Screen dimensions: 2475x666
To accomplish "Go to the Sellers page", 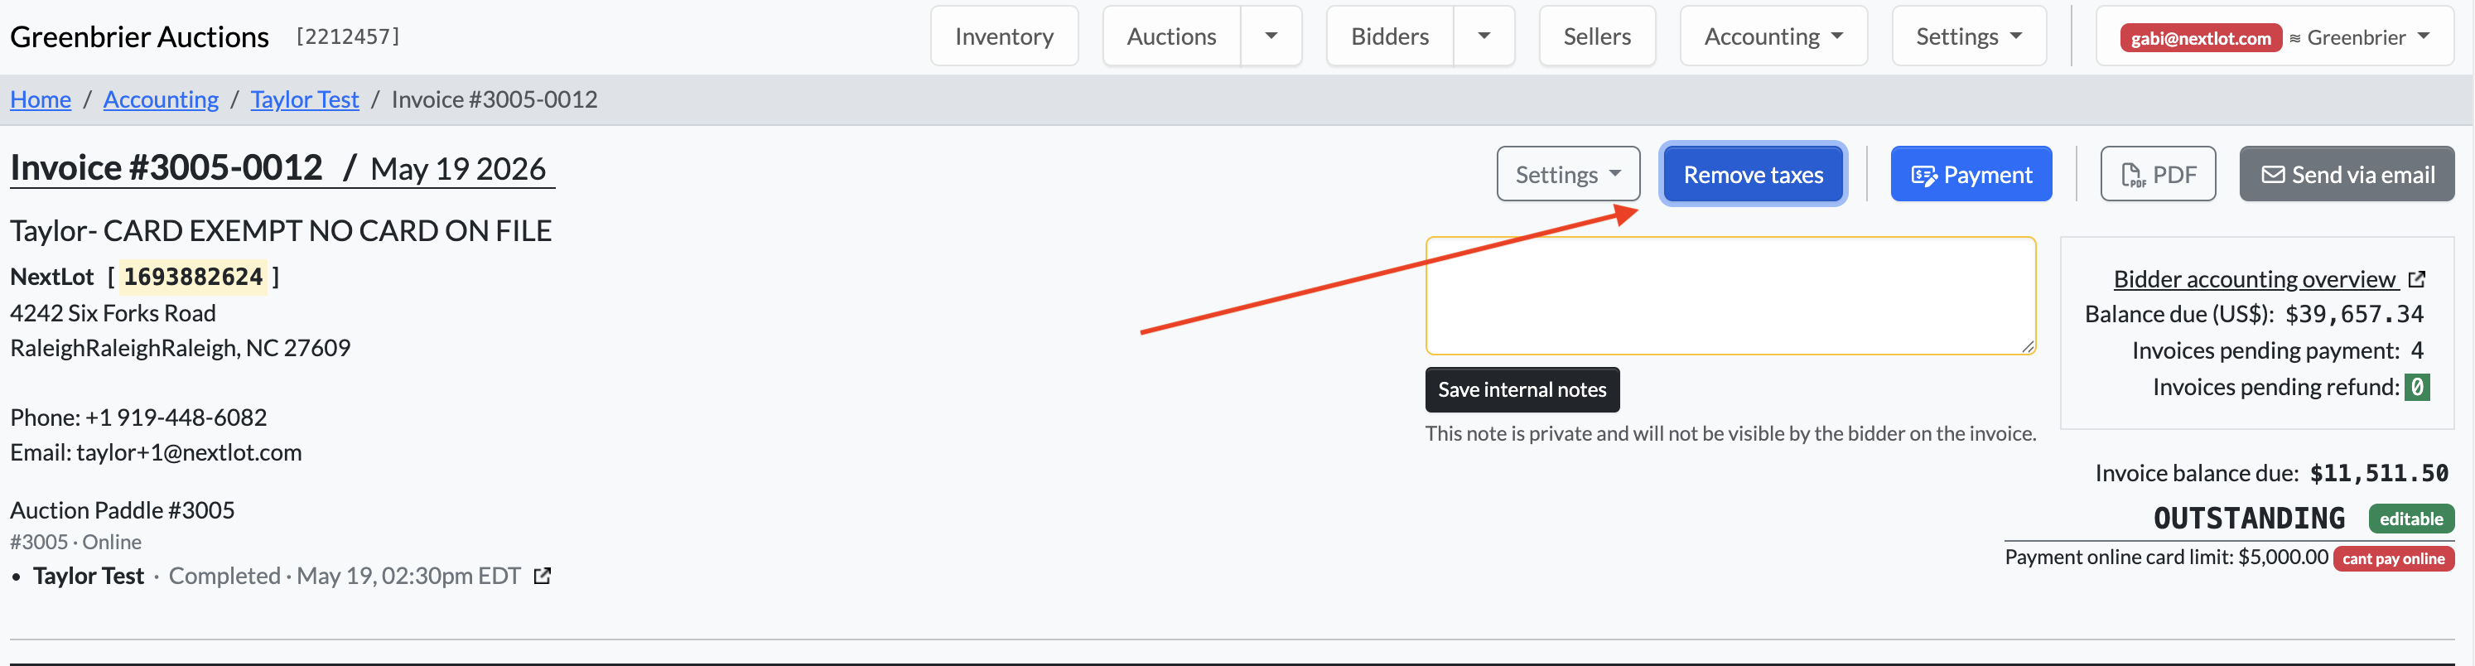I will click(x=1597, y=36).
